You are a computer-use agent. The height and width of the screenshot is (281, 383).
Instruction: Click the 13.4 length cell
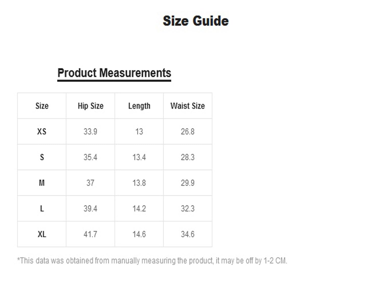tap(139, 157)
